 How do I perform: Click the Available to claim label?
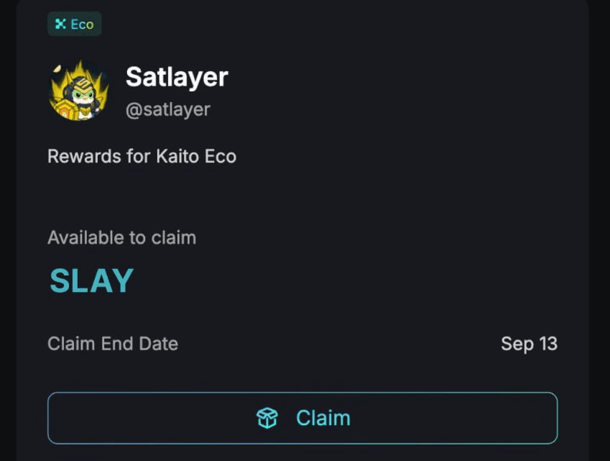tap(121, 237)
